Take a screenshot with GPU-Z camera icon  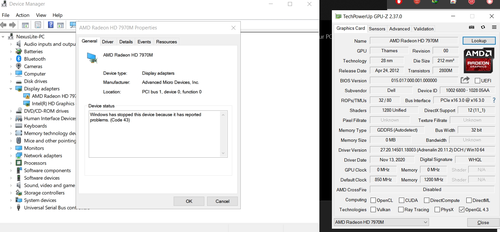pyautogui.click(x=472, y=27)
